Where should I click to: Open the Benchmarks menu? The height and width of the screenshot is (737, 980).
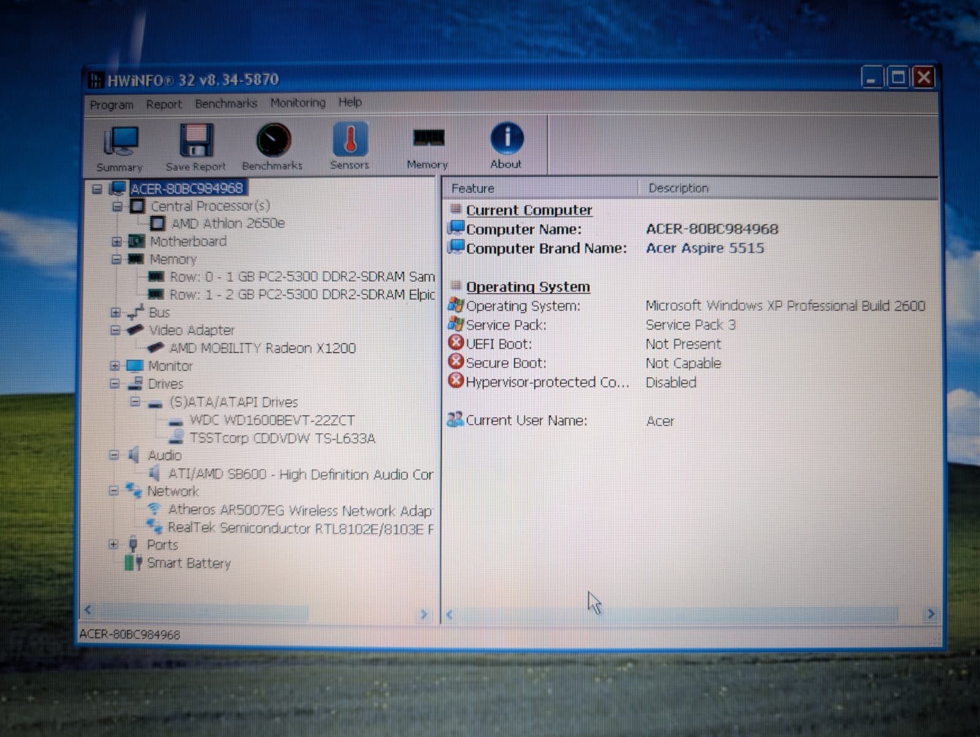pos(226,103)
